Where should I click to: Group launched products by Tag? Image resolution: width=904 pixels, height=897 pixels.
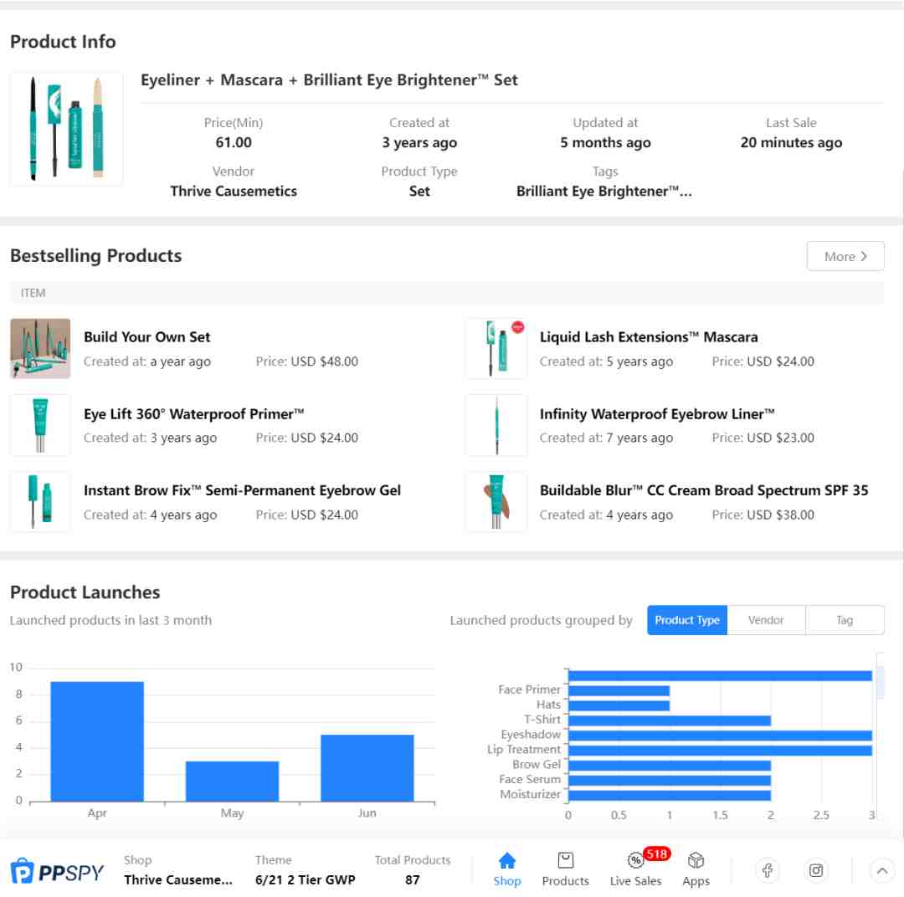(x=845, y=620)
